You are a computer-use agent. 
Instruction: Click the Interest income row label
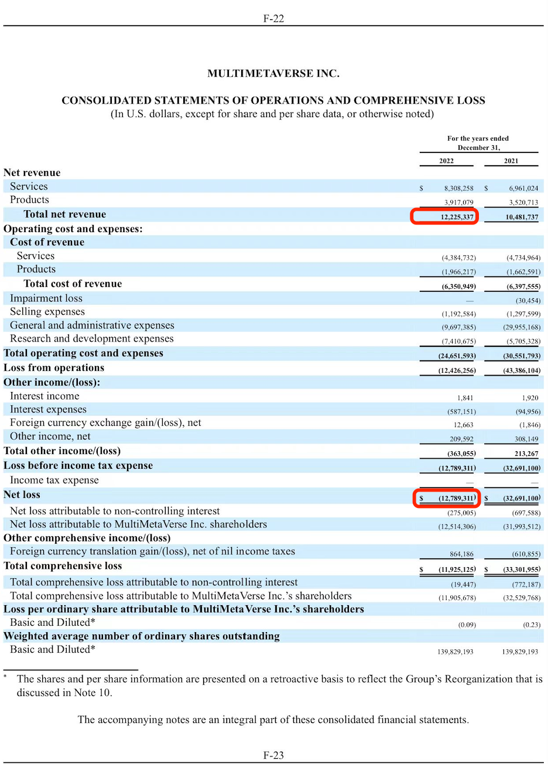click(44, 396)
